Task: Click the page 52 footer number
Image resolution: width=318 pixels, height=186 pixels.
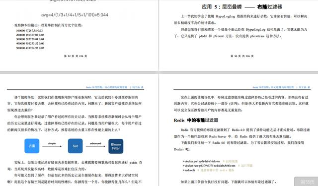Action: pos(76,56)
